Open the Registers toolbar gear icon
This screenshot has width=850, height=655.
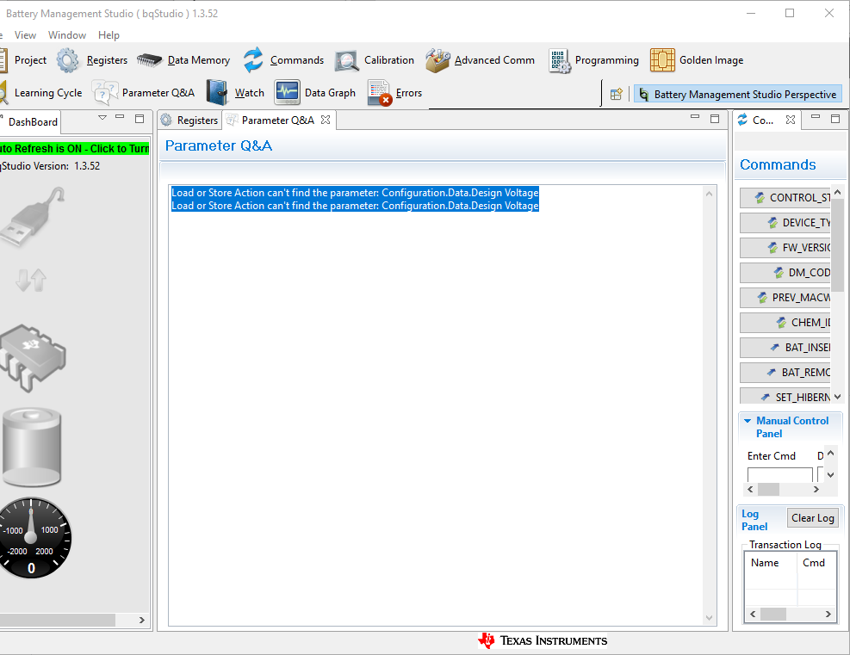tap(68, 60)
